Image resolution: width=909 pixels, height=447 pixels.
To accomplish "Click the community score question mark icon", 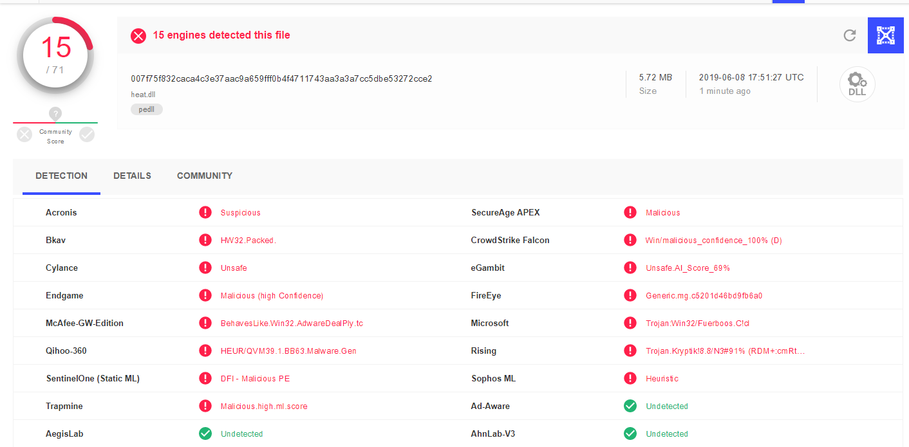I will coord(55,114).
